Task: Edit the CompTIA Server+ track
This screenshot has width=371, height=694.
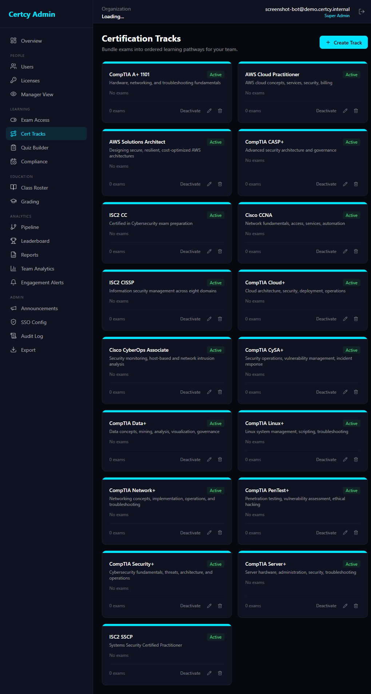Action: (345, 606)
